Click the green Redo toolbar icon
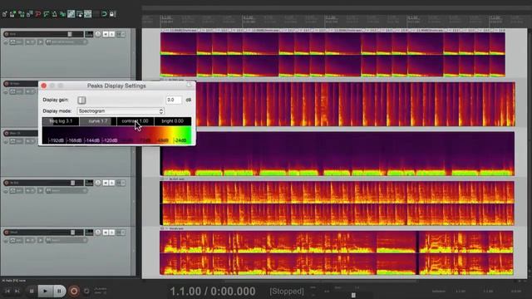Viewport: 532px width, 299px height. click(47, 14)
